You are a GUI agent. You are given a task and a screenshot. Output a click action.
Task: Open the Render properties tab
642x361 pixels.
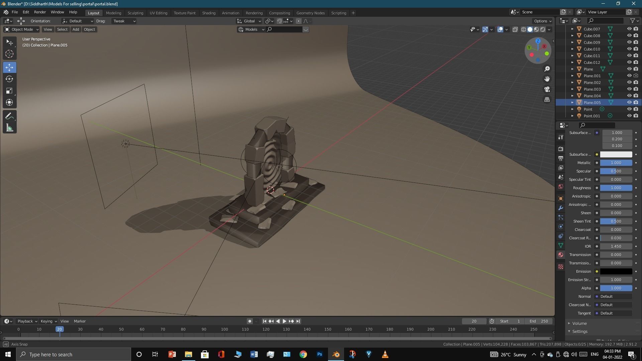tap(561, 149)
